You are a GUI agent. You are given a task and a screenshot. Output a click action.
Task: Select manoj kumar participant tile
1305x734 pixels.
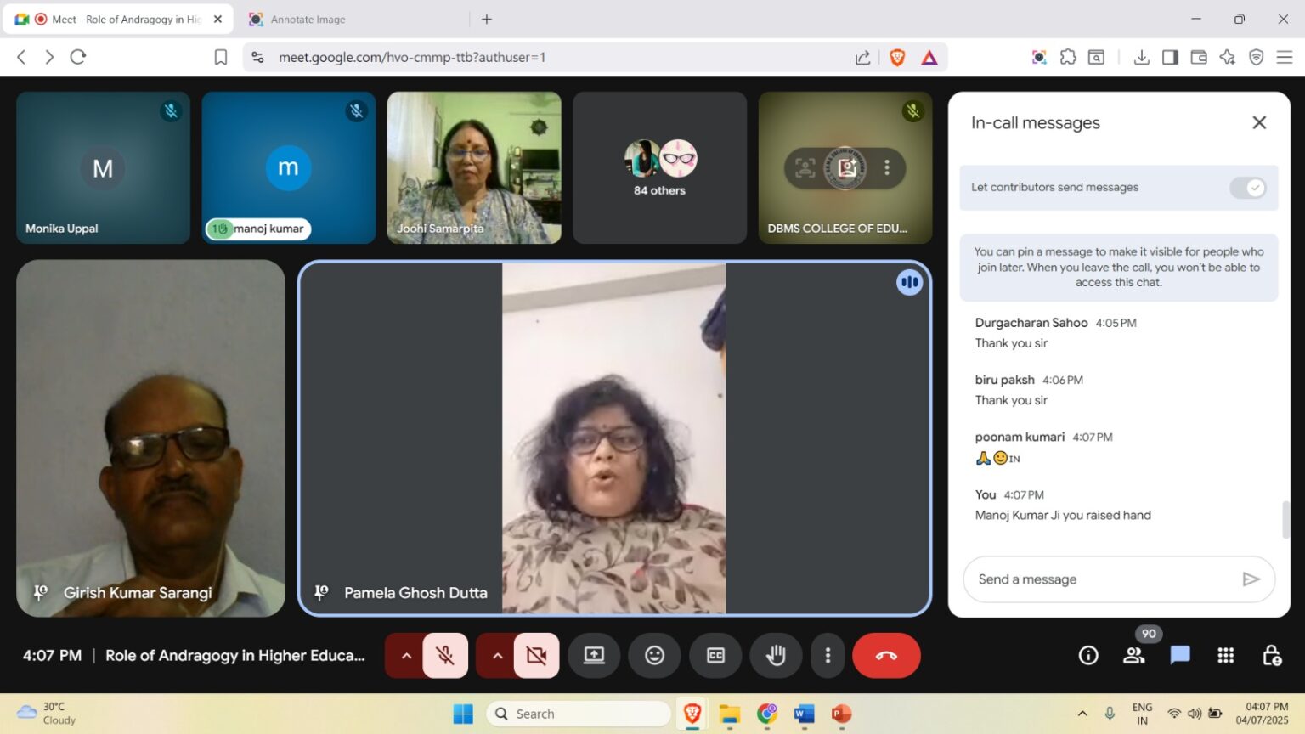[x=289, y=168]
